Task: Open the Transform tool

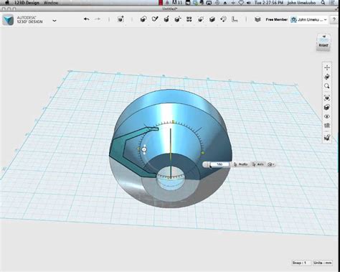Action: (x=121, y=19)
